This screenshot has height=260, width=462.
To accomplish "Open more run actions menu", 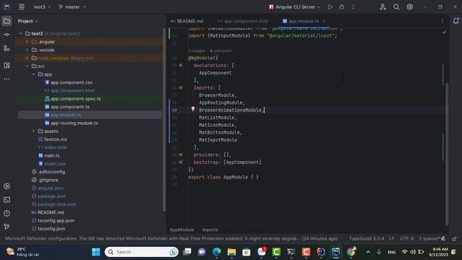I will coord(353,6).
